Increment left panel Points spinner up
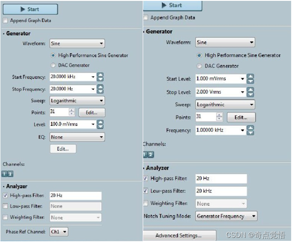Viewport: 292px width, 243px height. tap(72, 110)
